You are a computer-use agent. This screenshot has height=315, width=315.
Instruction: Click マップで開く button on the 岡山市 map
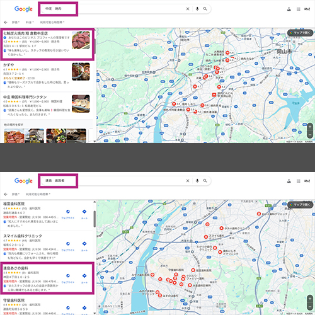coord(301,33)
